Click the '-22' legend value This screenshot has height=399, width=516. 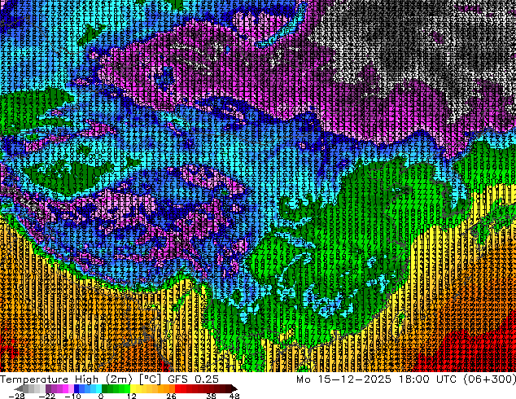(46, 396)
